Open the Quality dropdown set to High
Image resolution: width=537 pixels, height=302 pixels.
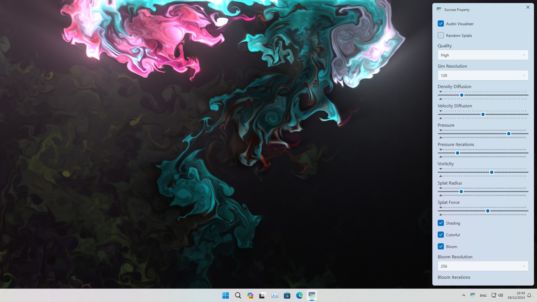point(483,55)
